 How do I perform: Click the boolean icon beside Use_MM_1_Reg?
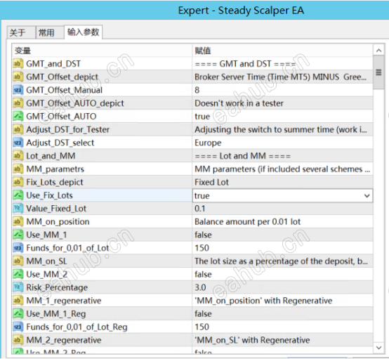click(18, 314)
